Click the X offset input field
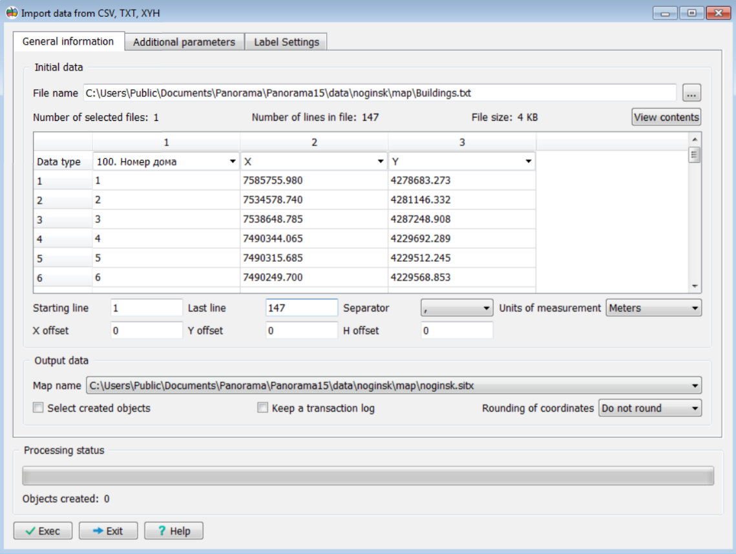Image resolution: width=736 pixels, height=554 pixels. [146, 330]
